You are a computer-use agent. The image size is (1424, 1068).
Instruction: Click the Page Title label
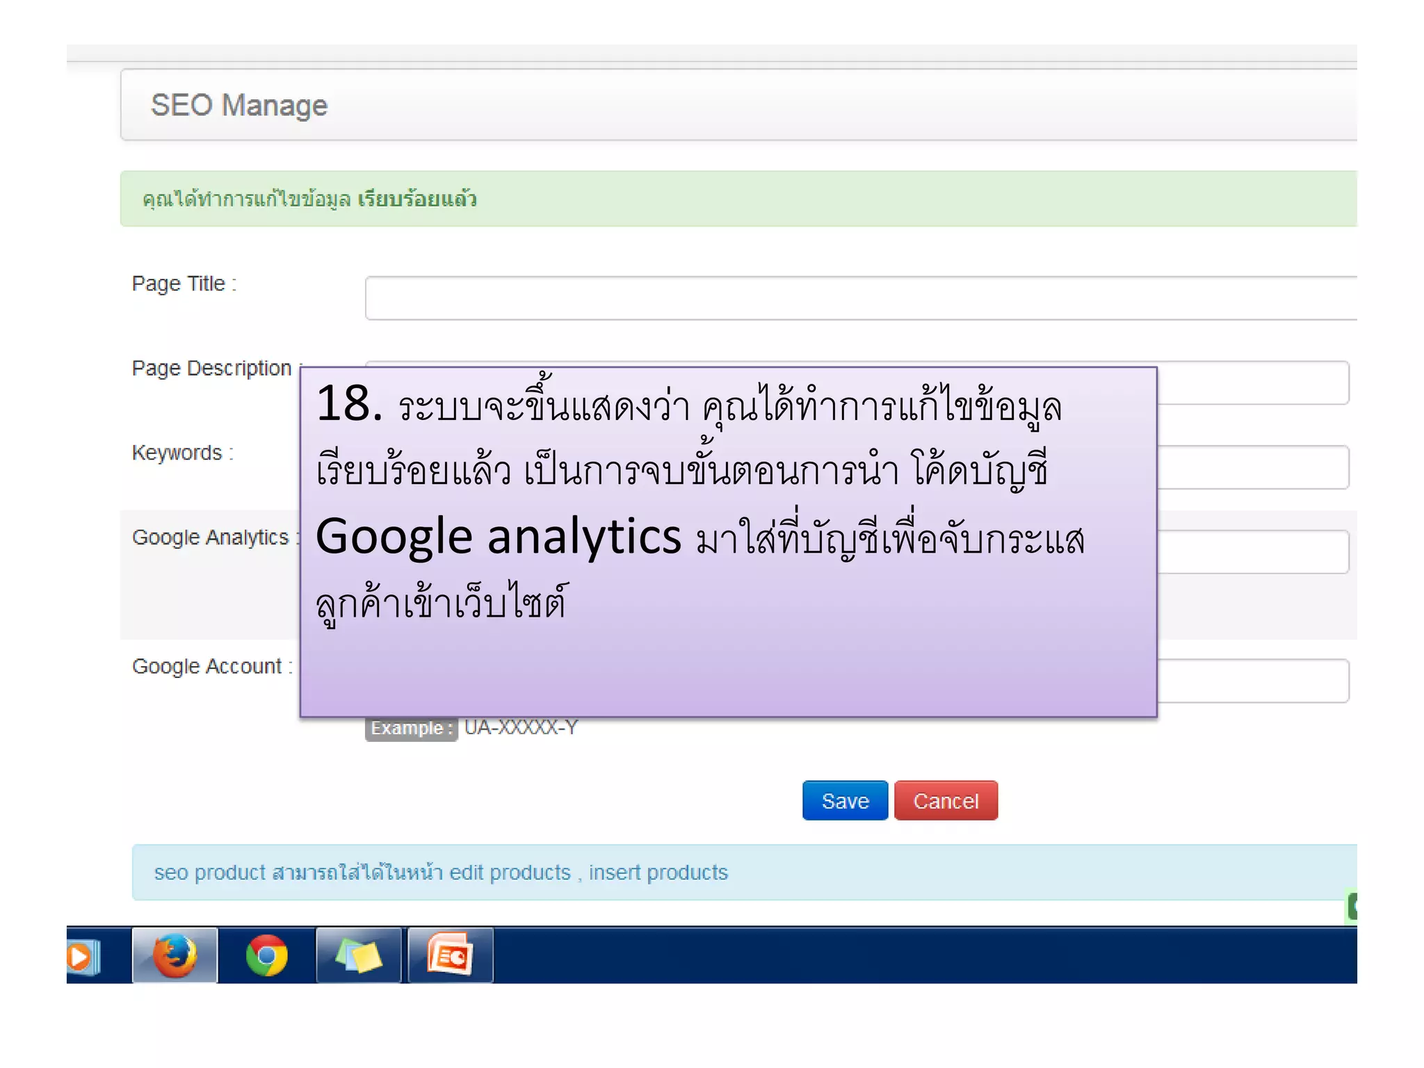pos(184,284)
